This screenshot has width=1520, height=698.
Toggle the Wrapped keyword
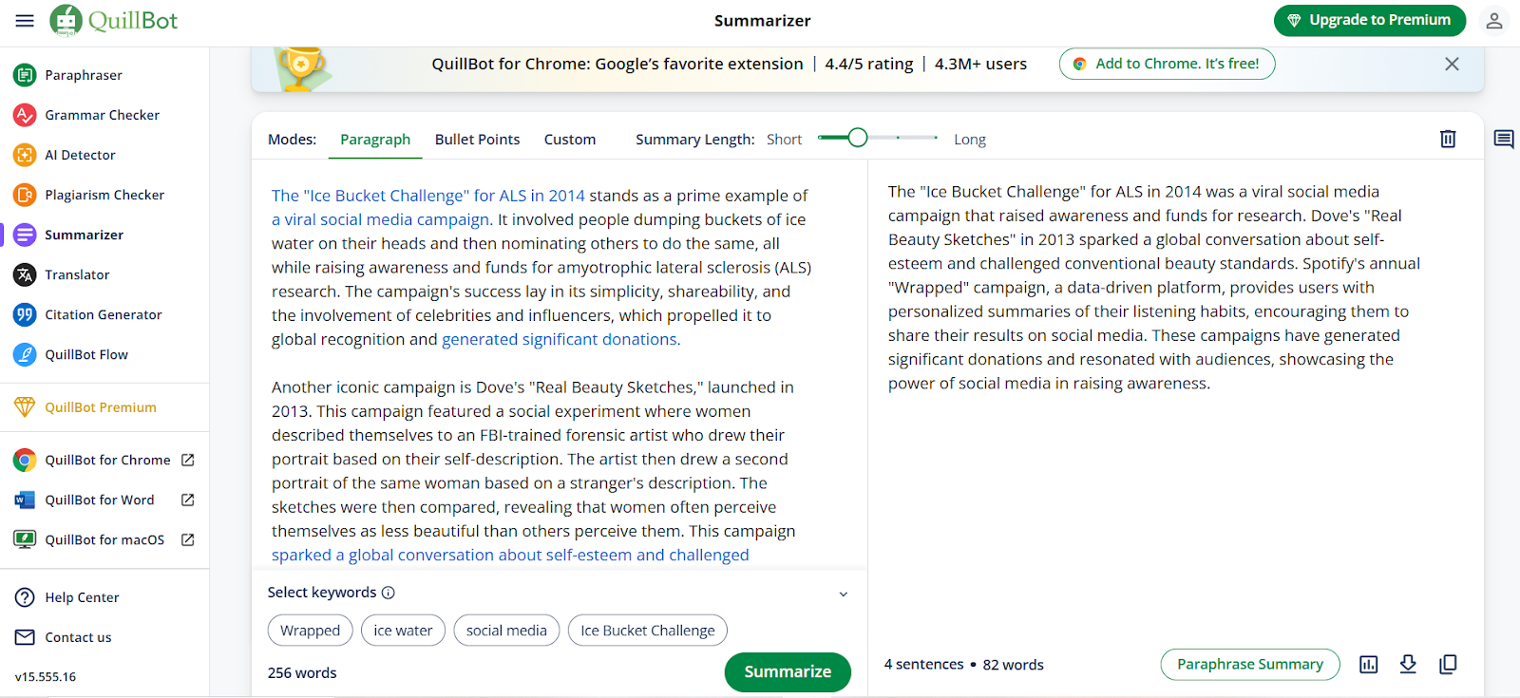(x=310, y=630)
